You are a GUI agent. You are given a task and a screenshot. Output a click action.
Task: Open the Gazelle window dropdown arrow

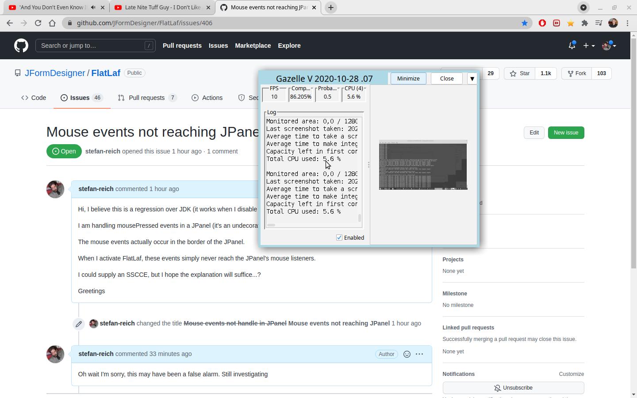coord(472,79)
